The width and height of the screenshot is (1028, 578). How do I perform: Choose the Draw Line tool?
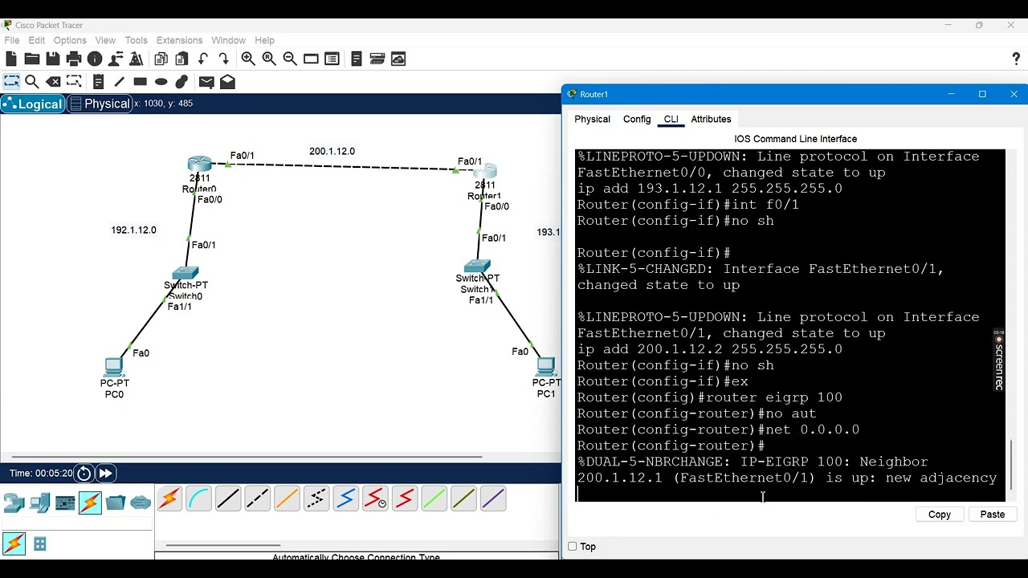click(119, 82)
